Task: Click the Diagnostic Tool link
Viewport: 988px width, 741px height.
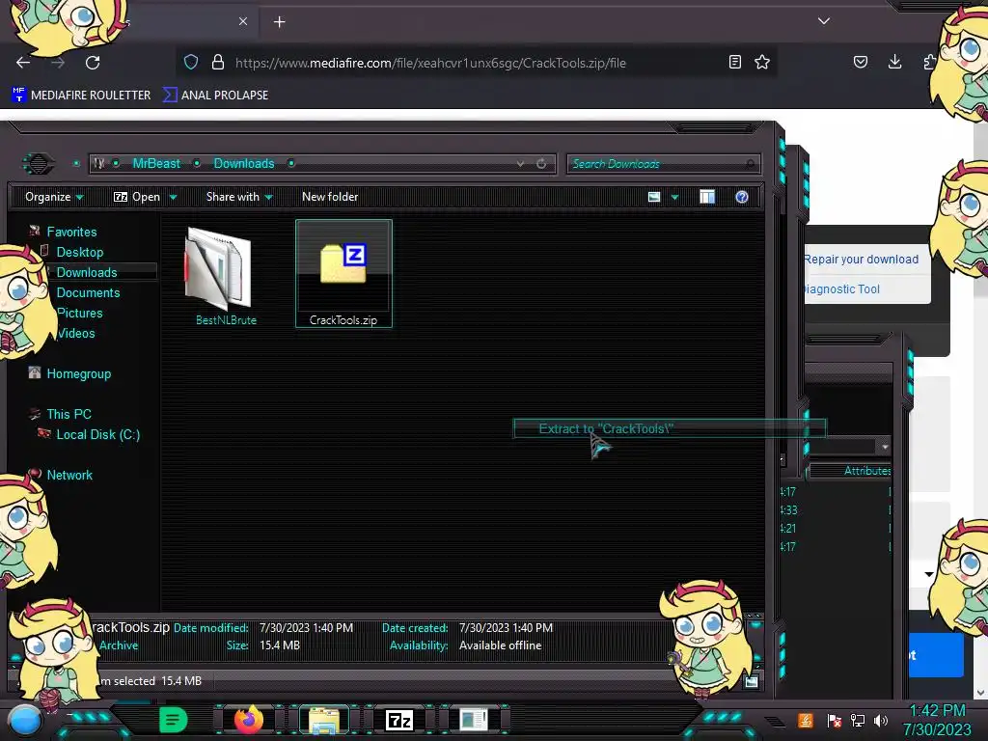Action: pyautogui.click(x=841, y=288)
